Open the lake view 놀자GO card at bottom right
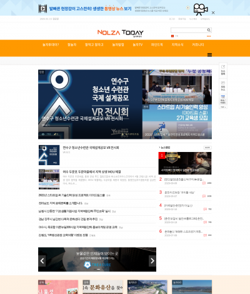 (192, 287)
